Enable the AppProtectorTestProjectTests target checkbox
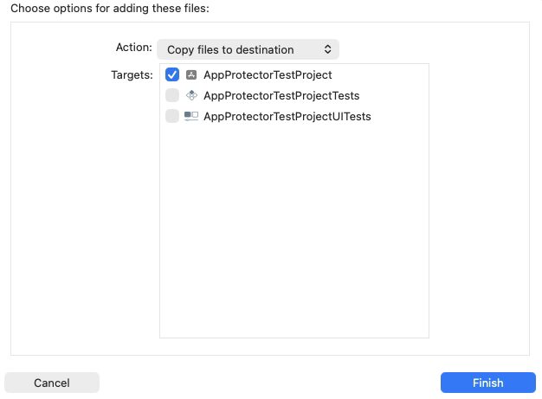Image resolution: width=542 pixels, height=399 pixels. [x=172, y=95]
